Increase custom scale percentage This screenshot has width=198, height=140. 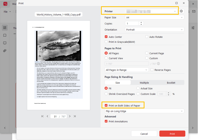169,93
